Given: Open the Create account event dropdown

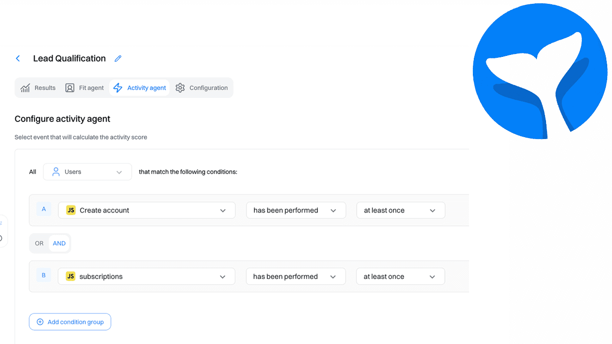Looking at the screenshot, I should [146, 210].
